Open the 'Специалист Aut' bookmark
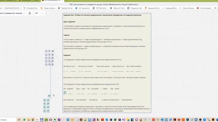218x122 pixels. coord(135,8)
